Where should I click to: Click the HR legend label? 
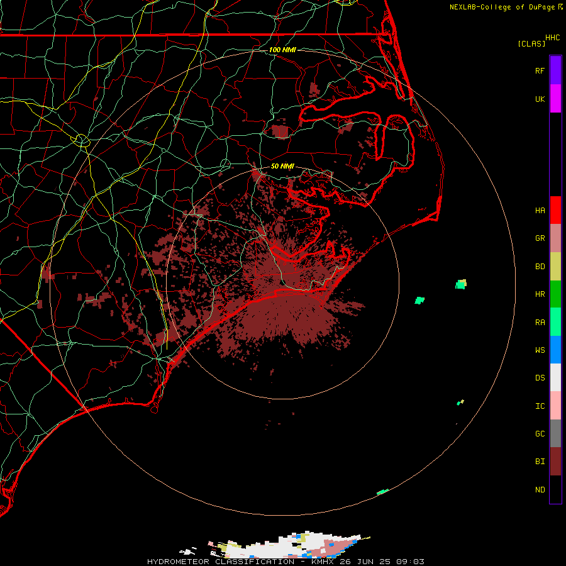pos(540,294)
